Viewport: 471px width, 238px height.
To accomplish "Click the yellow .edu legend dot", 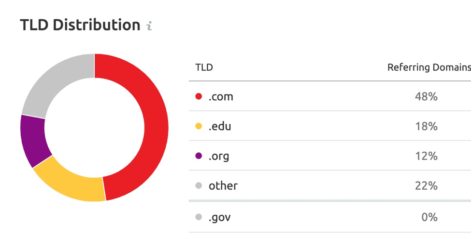I will coord(199,126).
